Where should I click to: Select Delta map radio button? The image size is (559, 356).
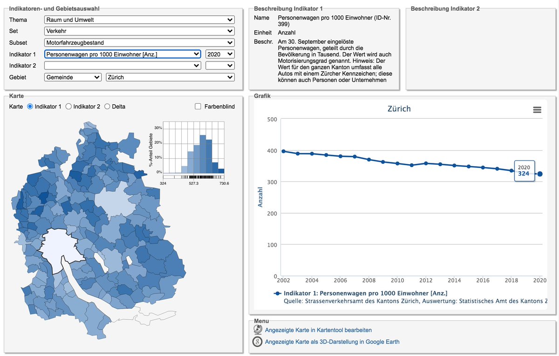point(107,107)
